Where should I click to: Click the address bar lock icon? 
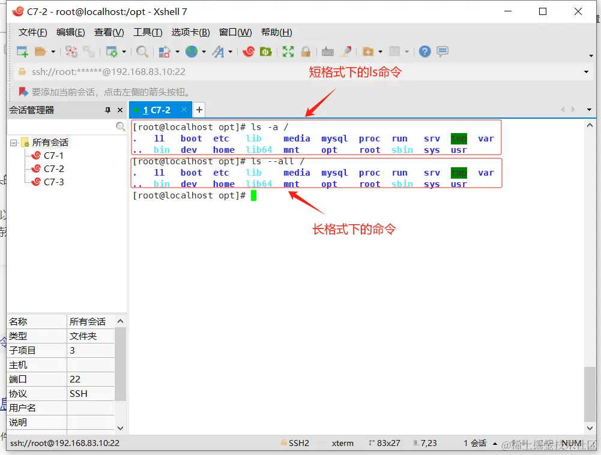tap(22, 71)
